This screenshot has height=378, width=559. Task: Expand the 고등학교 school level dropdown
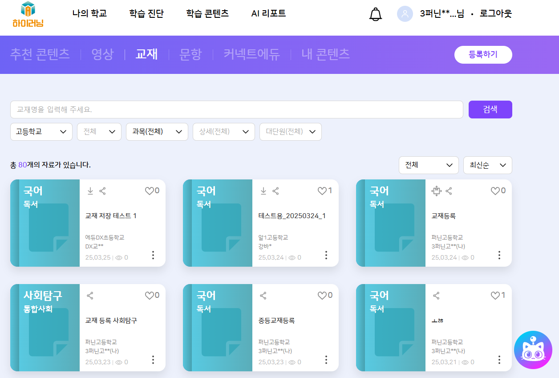click(41, 132)
